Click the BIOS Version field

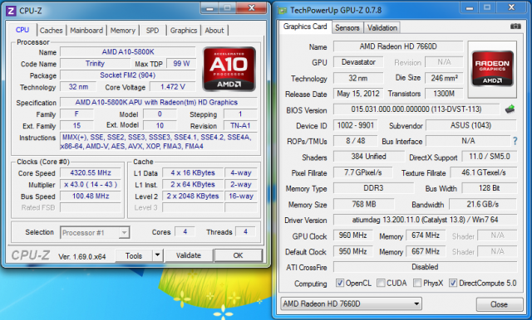coord(416,109)
